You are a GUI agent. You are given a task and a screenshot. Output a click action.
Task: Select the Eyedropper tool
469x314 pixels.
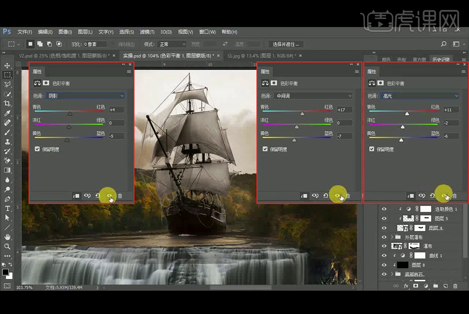point(7,113)
